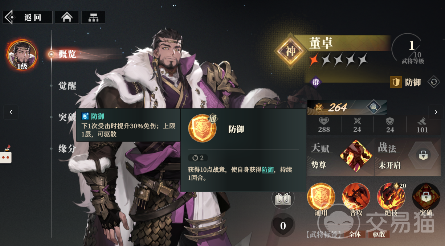Show next hero with right arrow
This screenshot has width=445, height=246.
coord(436,112)
